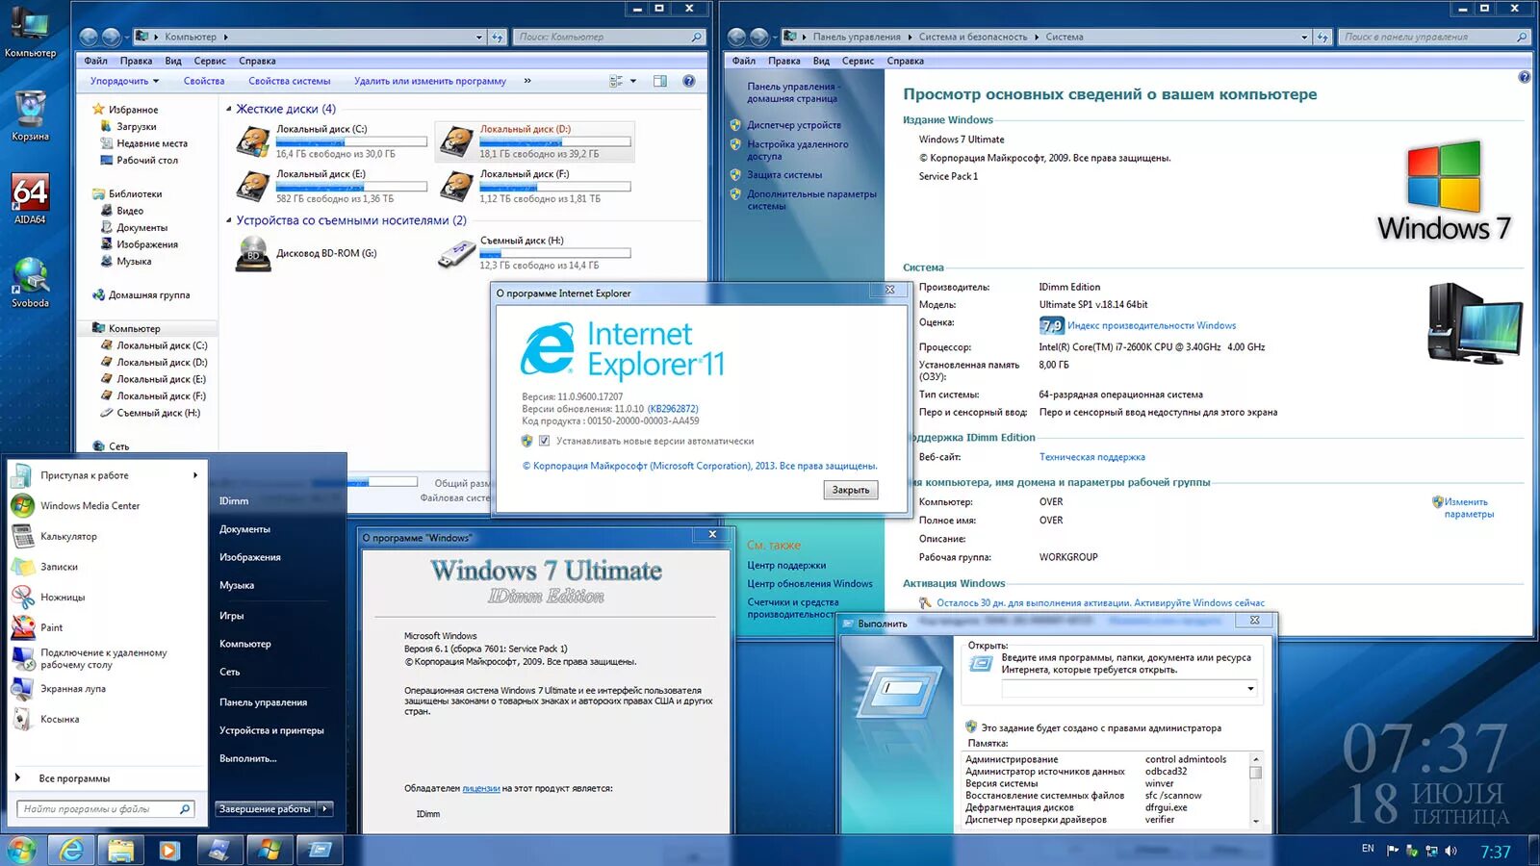Viewport: 1540px width, 866px height.
Task: Expand the Run dialog Открыть combo box
Action: pyautogui.click(x=1250, y=688)
